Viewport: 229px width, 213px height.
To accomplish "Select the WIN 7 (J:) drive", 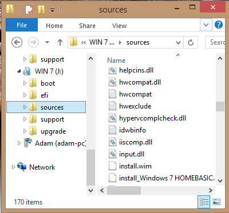I will click(x=49, y=71).
